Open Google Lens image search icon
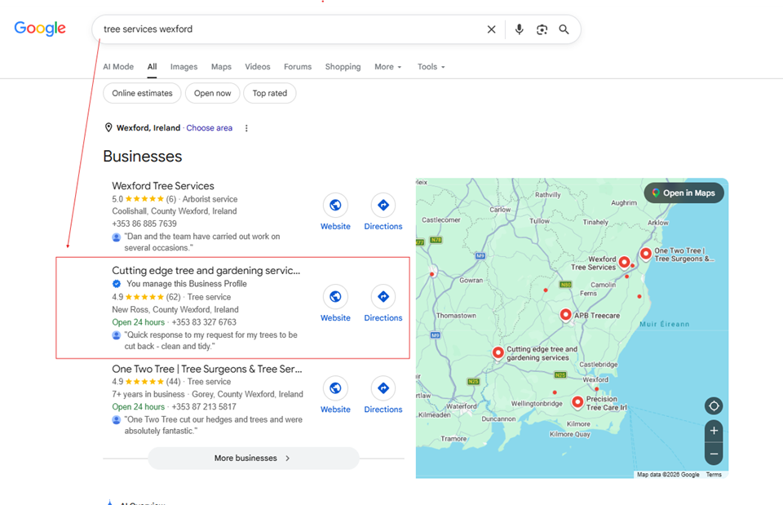This screenshot has width=783, height=505. point(542,29)
